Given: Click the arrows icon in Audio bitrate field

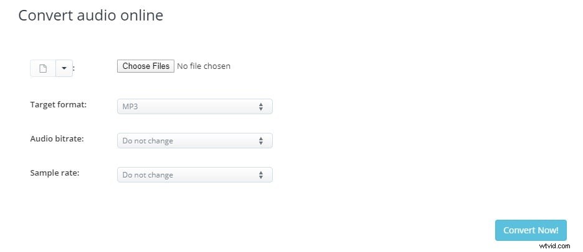Looking at the screenshot, I should [x=261, y=141].
